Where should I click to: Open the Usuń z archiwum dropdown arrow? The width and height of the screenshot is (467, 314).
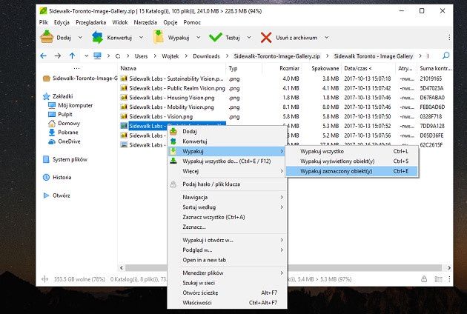coord(326,38)
